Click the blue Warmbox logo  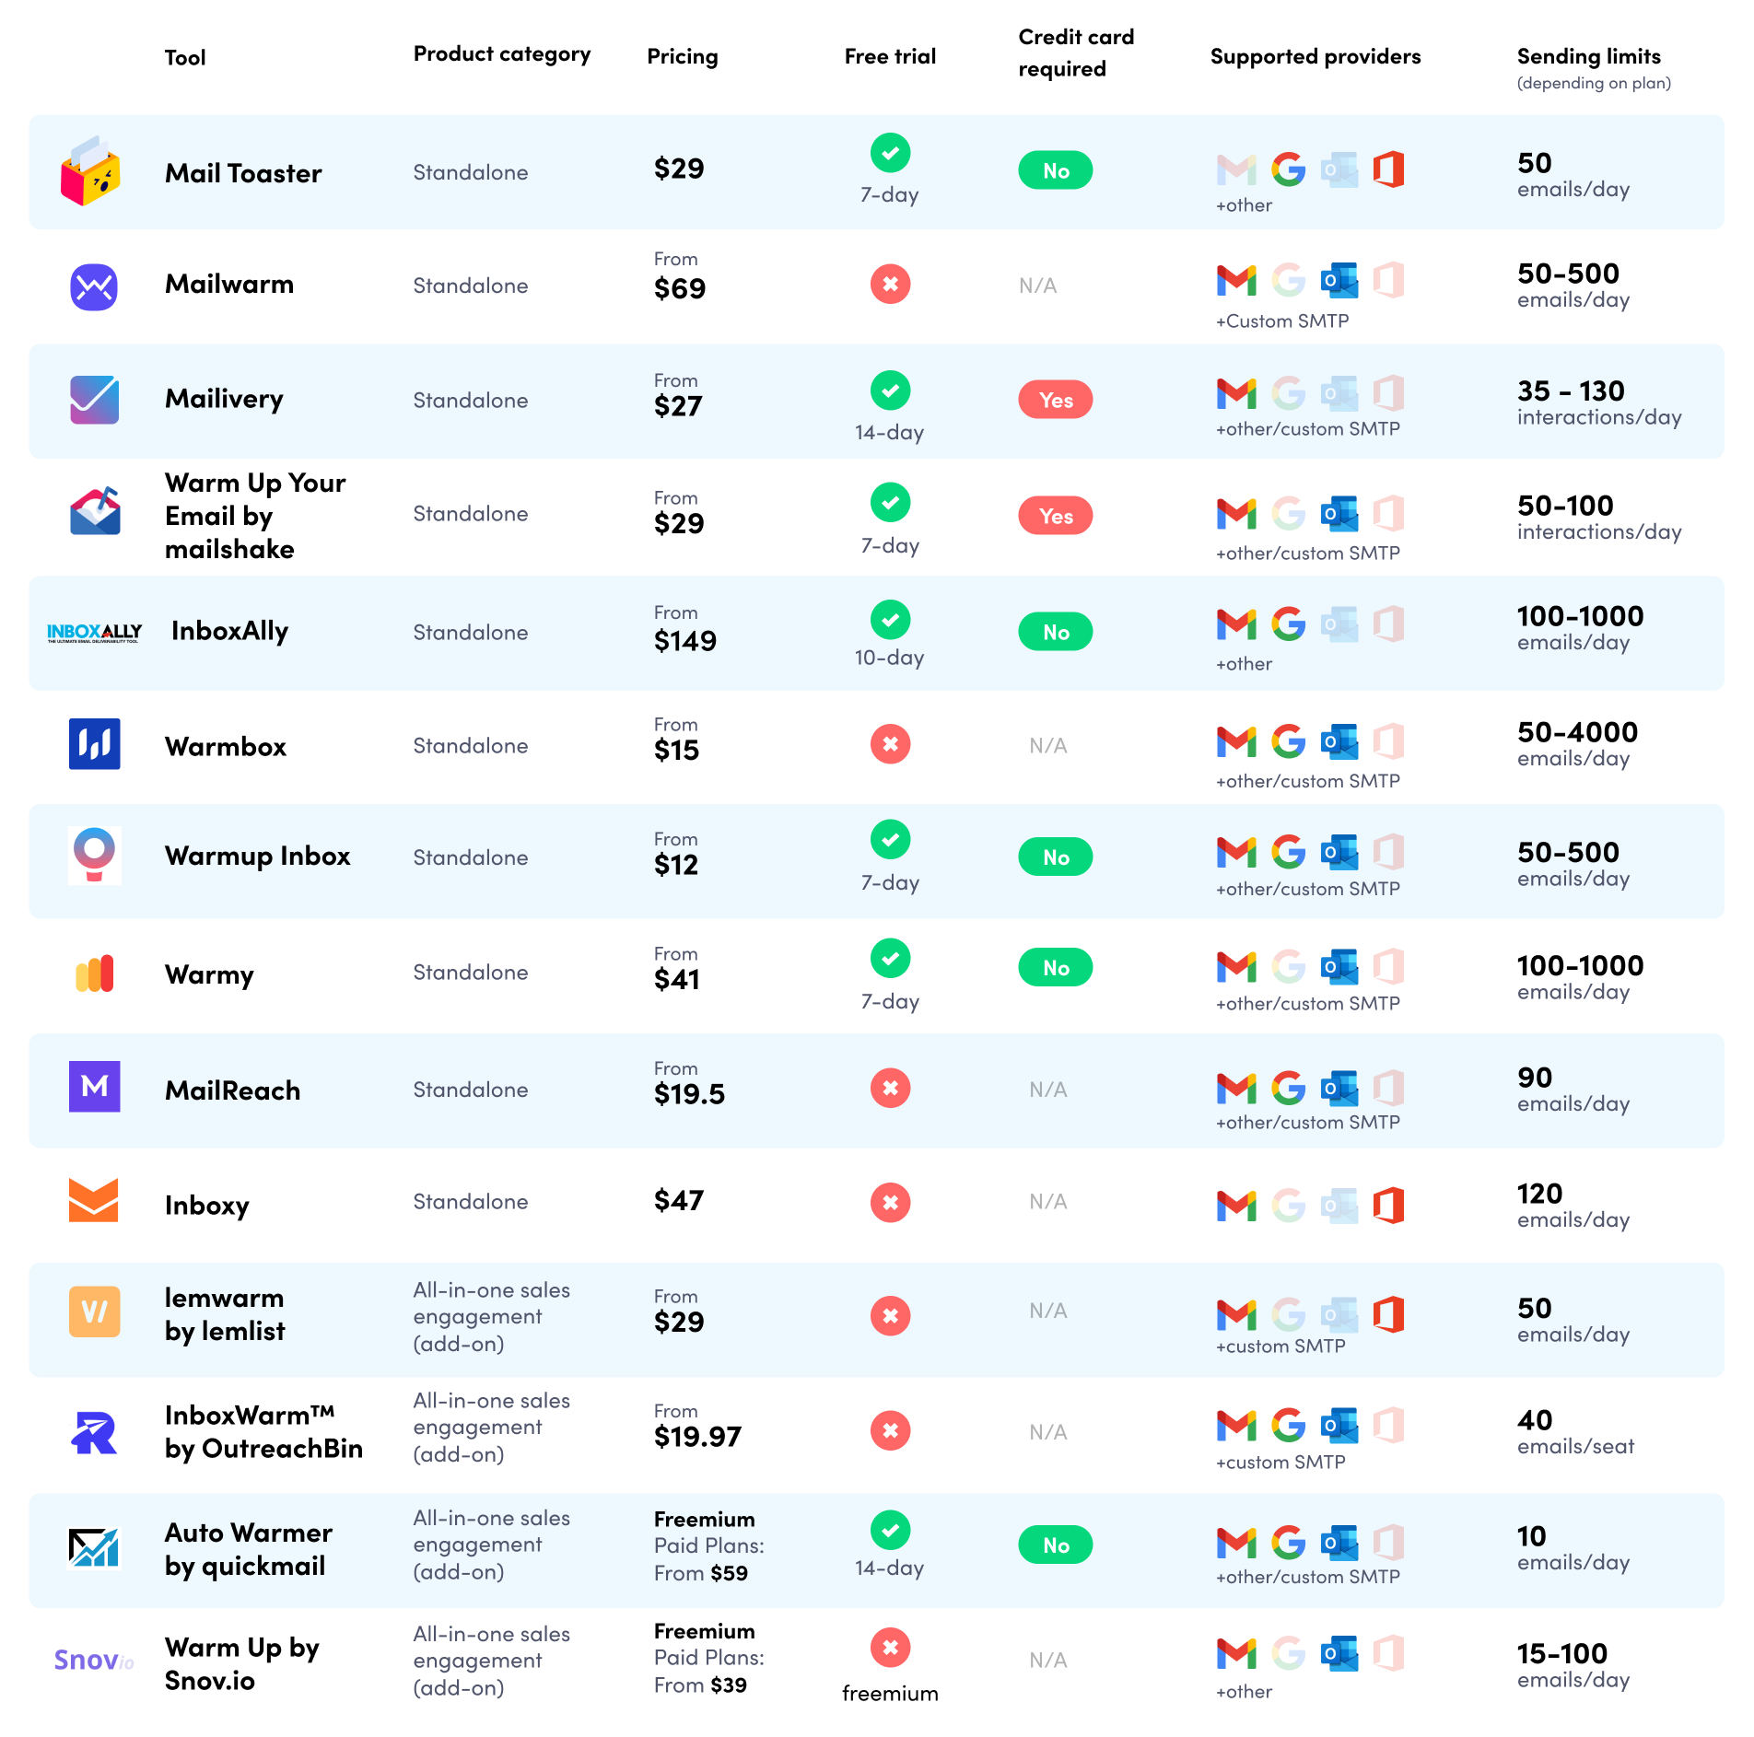click(x=94, y=744)
